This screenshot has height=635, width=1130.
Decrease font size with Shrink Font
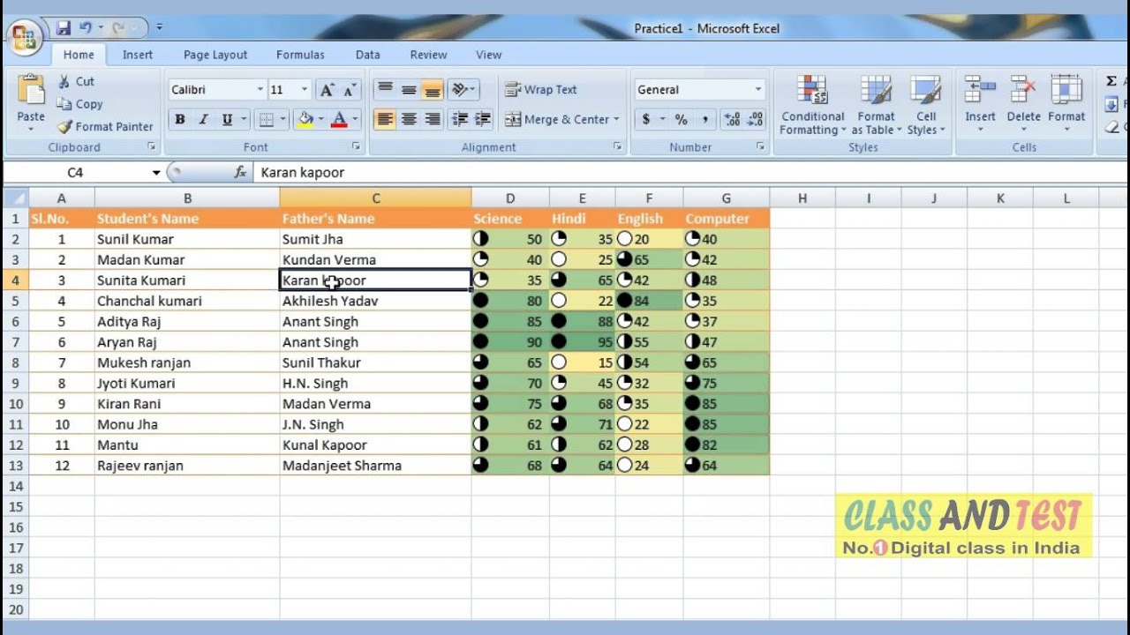[350, 90]
